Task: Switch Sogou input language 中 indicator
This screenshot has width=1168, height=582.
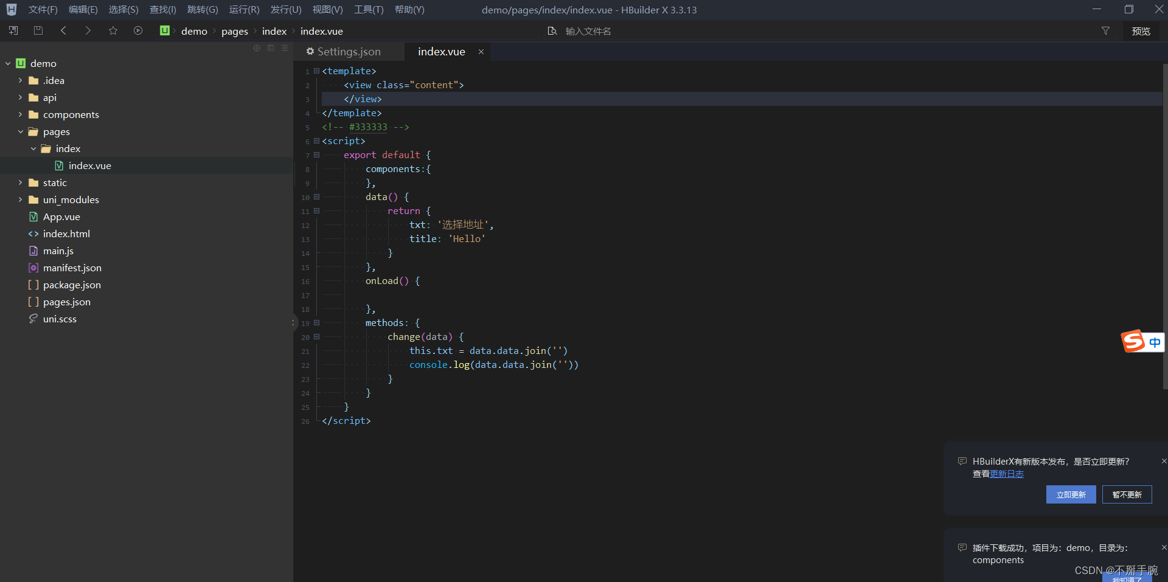Action: pyautogui.click(x=1155, y=342)
